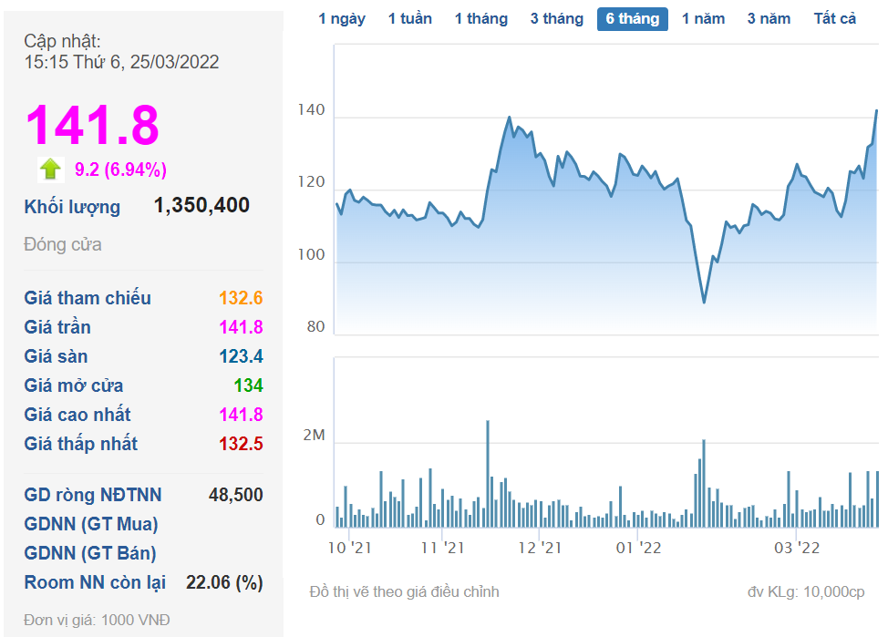The image size is (888, 637).
Task: Click the Room NN còn lại label
Action: point(95,582)
